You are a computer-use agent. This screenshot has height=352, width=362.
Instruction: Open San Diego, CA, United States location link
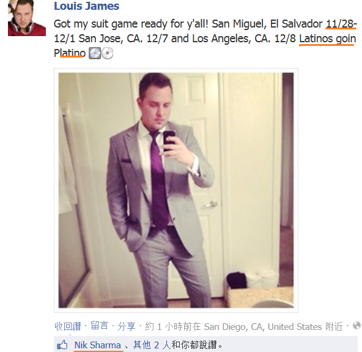pos(263,327)
